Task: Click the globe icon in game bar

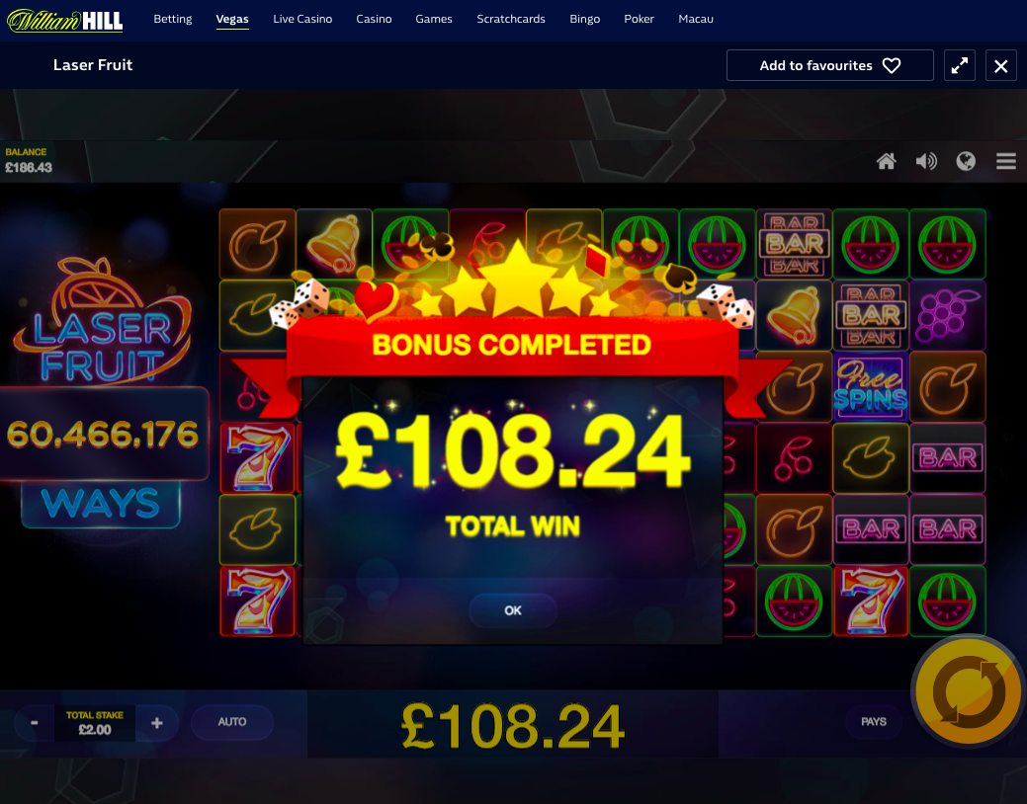Action: 966,161
